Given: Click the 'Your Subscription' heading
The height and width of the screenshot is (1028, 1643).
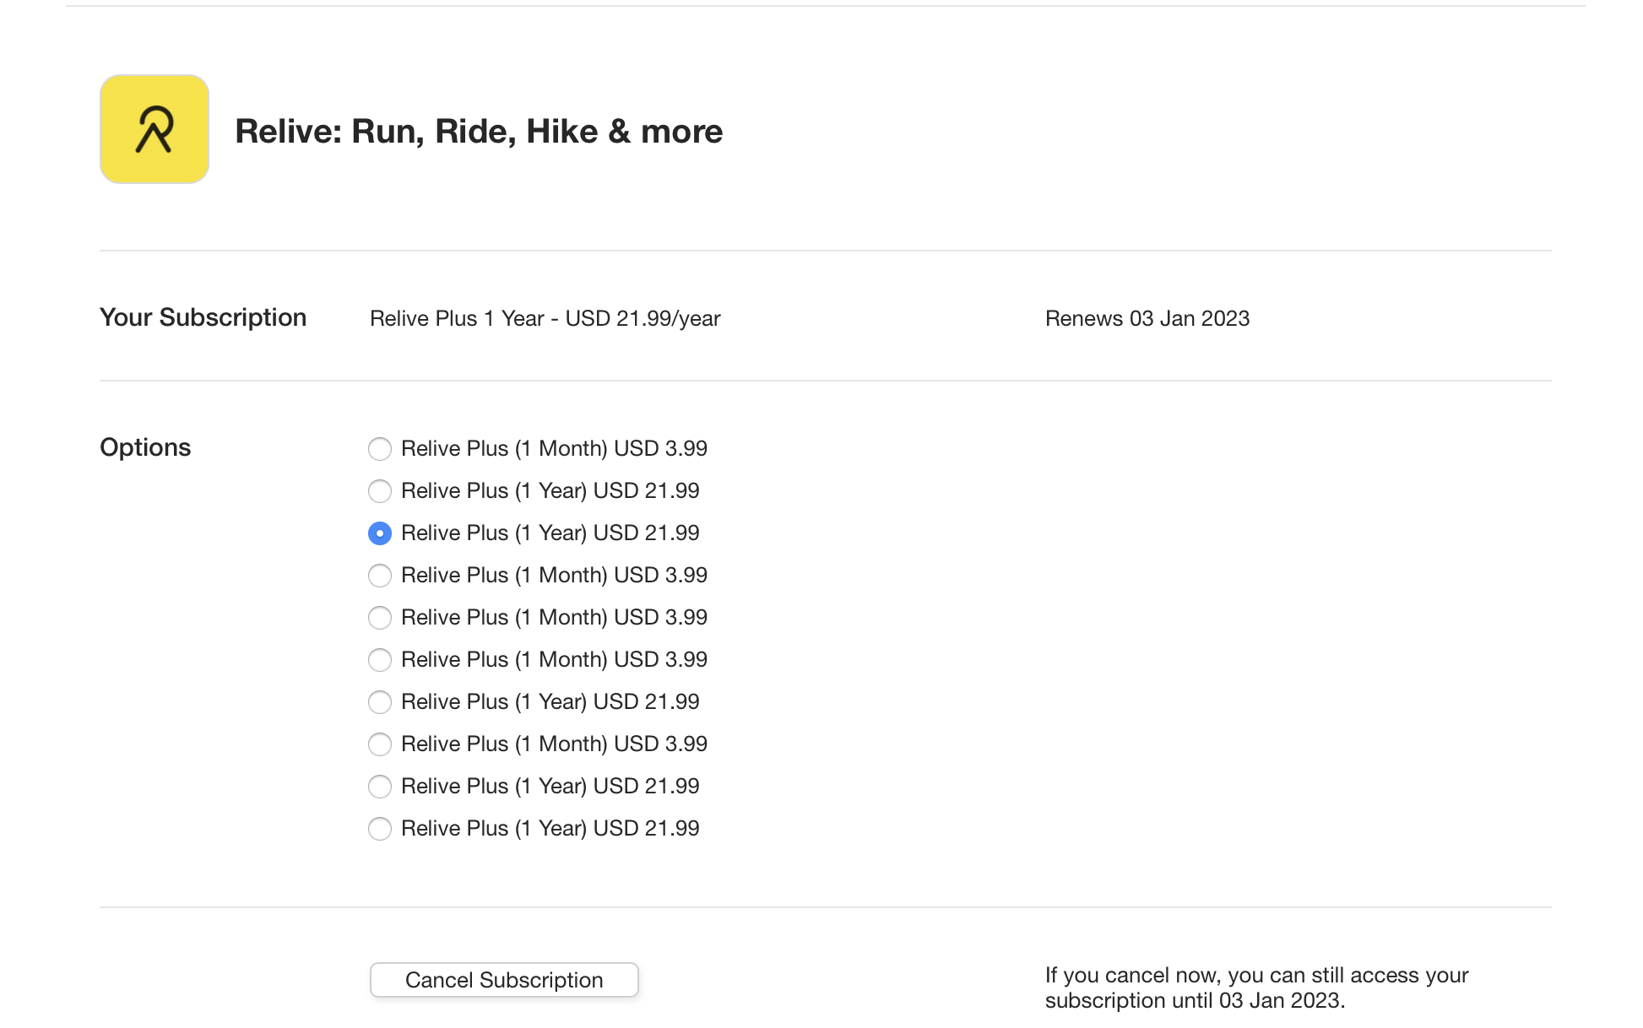Looking at the screenshot, I should pyautogui.click(x=203, y=317).
